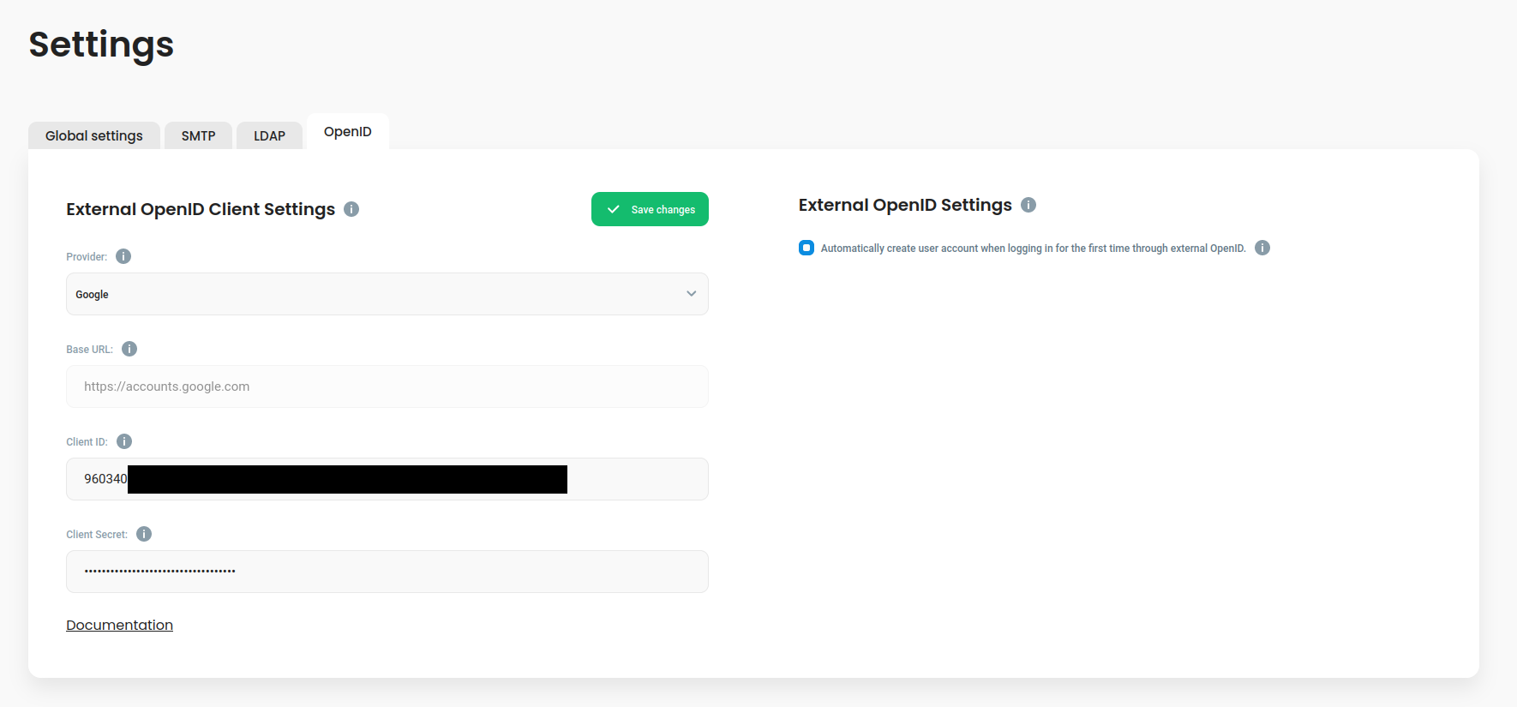This screenshot has height=707, width=1517.
Task: Click the 'Automatically create user account' label text
Action: click(x=1033, y=249)
